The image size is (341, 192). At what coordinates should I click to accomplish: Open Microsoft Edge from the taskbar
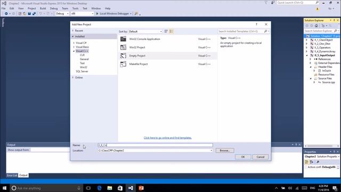click(100, 188)
